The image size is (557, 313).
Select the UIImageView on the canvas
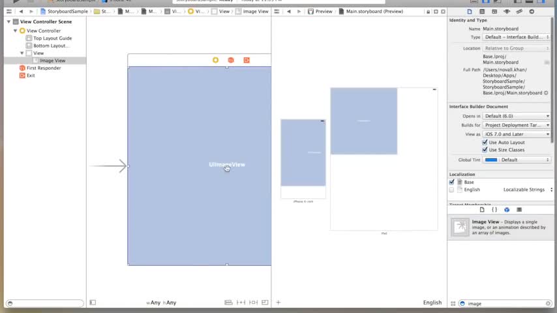pyautogui.click(x=200, y=166)
